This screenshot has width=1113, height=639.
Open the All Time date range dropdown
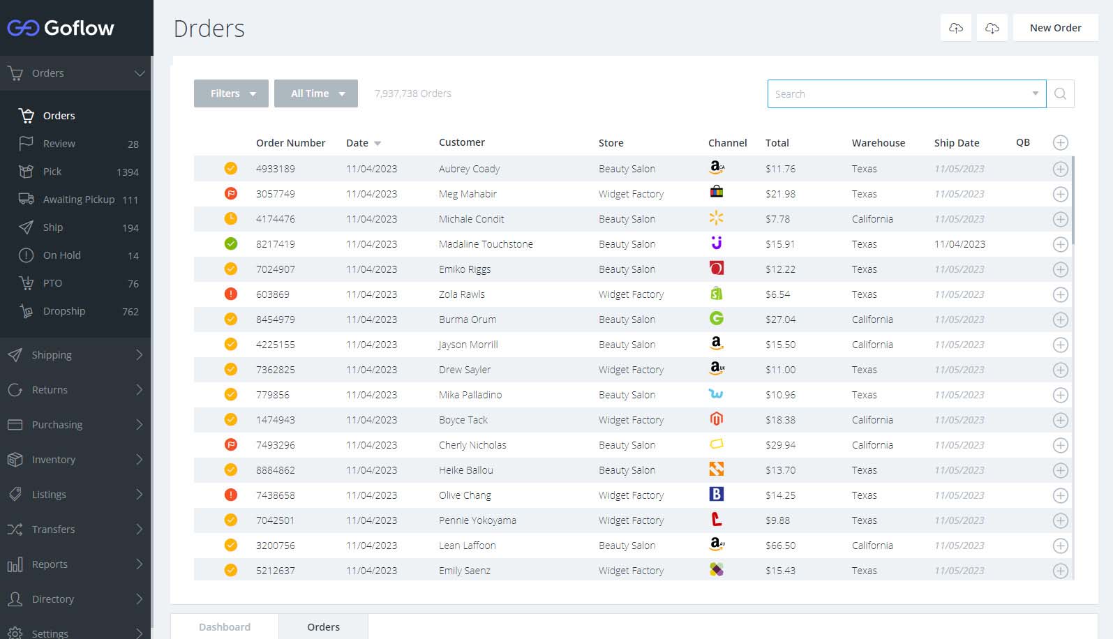click(x=316, y=93)
